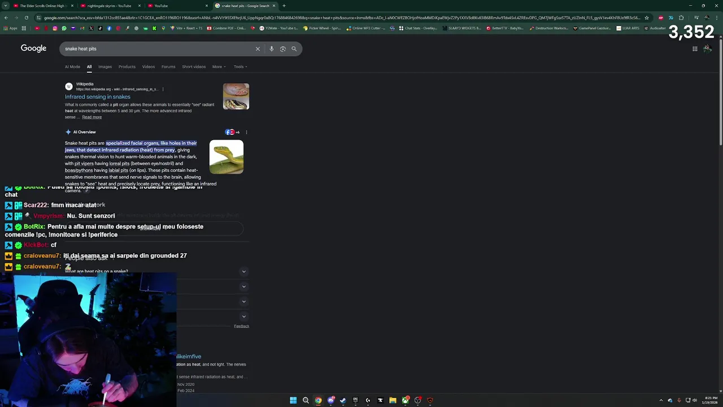Switch to The Elder Scrolls Online browser tab
The image size is (723, 407).
[x=43, y=6]
